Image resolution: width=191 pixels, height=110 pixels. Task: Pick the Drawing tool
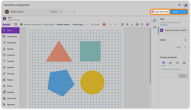10,74
